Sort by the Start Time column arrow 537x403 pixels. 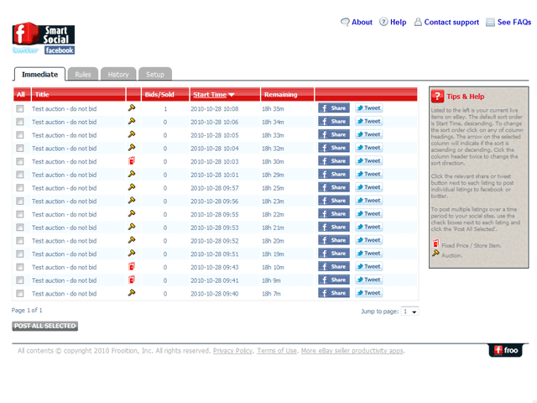[x=232, y=95]
